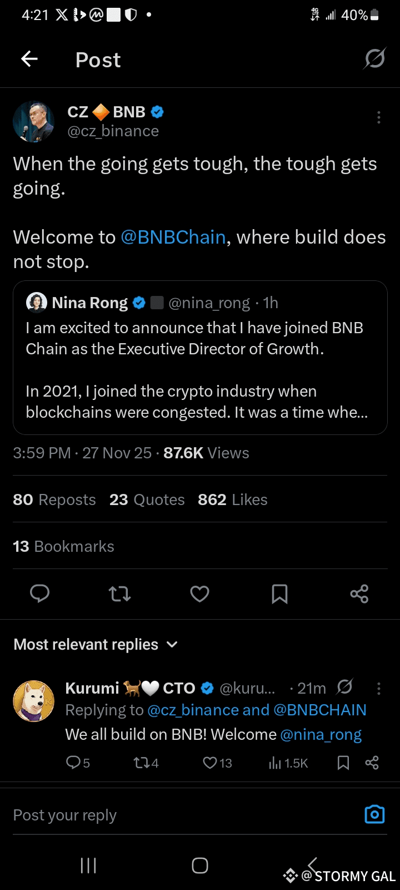Tap the Grok icon on Kurumi's reply
Image resolution: width=400 pixels, height=890 pixels.
pyautogui.click(x=344, y=688)
